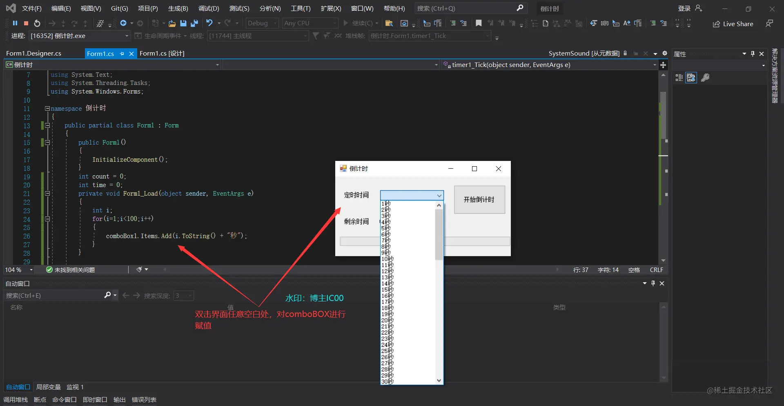Switch to the Form1.Designer.cs tab

[x=34, y=54]
